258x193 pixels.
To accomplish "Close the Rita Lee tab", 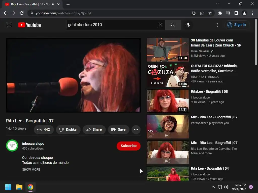I will pyautogui.click(x=58, y=4).
